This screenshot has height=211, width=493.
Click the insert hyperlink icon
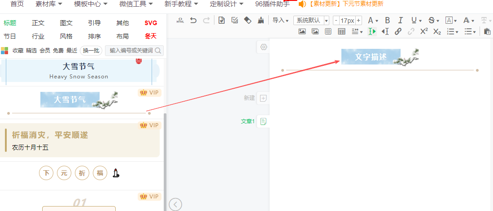(x=398, y=31)
